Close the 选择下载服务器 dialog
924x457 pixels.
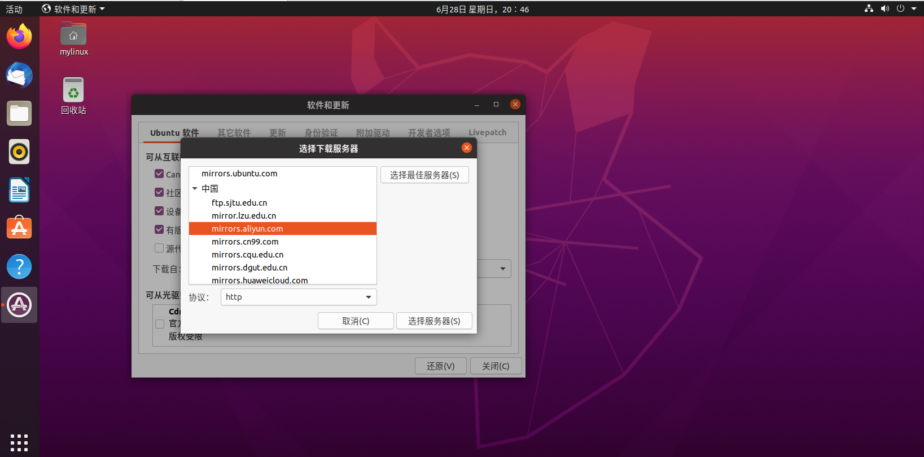(466, 148)
